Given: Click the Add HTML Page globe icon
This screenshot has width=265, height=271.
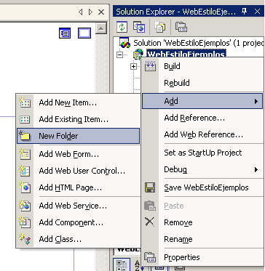Looking at the screenshot, I should click(x=25, y=187).
